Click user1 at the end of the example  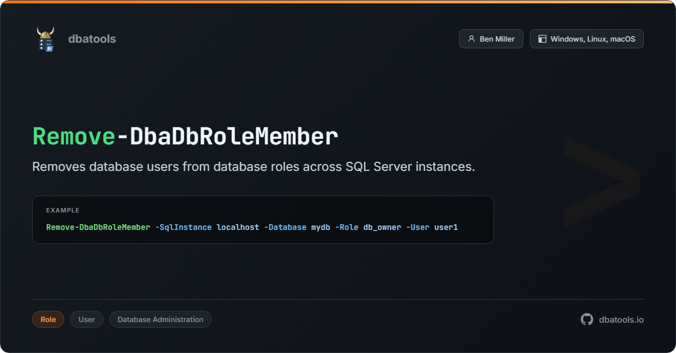point(446,227)
